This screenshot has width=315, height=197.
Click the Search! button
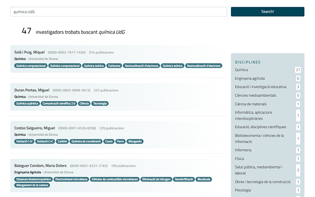267,12
